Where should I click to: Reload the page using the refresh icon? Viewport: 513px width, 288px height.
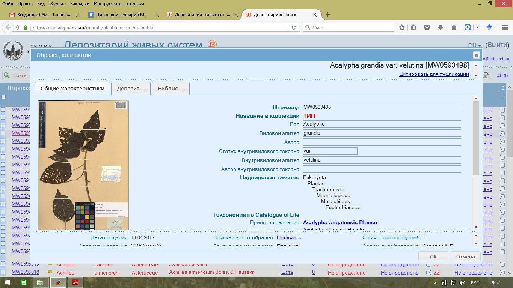[x=294, y=27]
